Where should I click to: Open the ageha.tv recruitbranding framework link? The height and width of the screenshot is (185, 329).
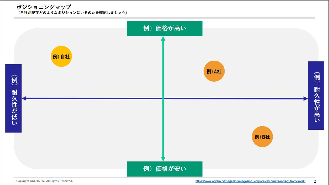pos(250,181)
